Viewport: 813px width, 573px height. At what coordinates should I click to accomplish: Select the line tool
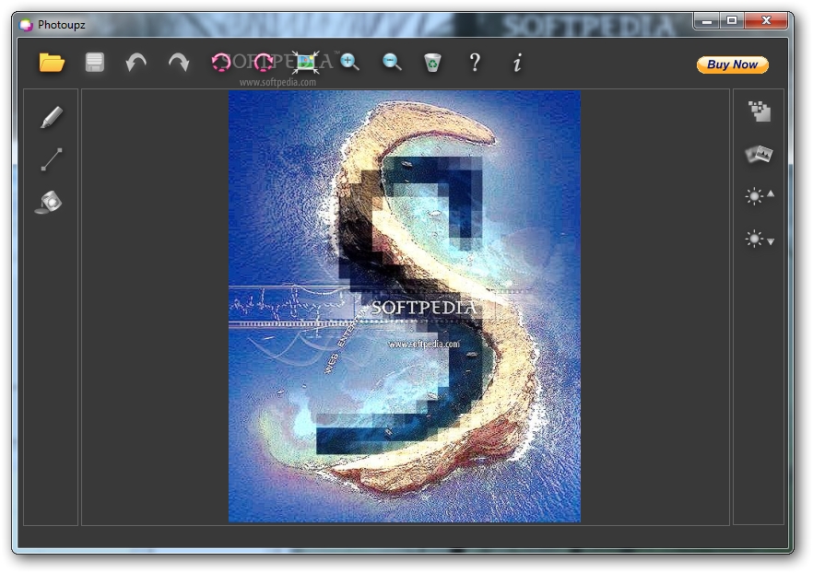(52, 159)
